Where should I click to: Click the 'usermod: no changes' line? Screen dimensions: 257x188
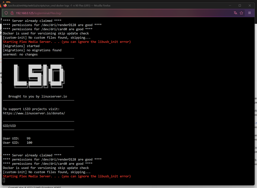pos(20,54)
